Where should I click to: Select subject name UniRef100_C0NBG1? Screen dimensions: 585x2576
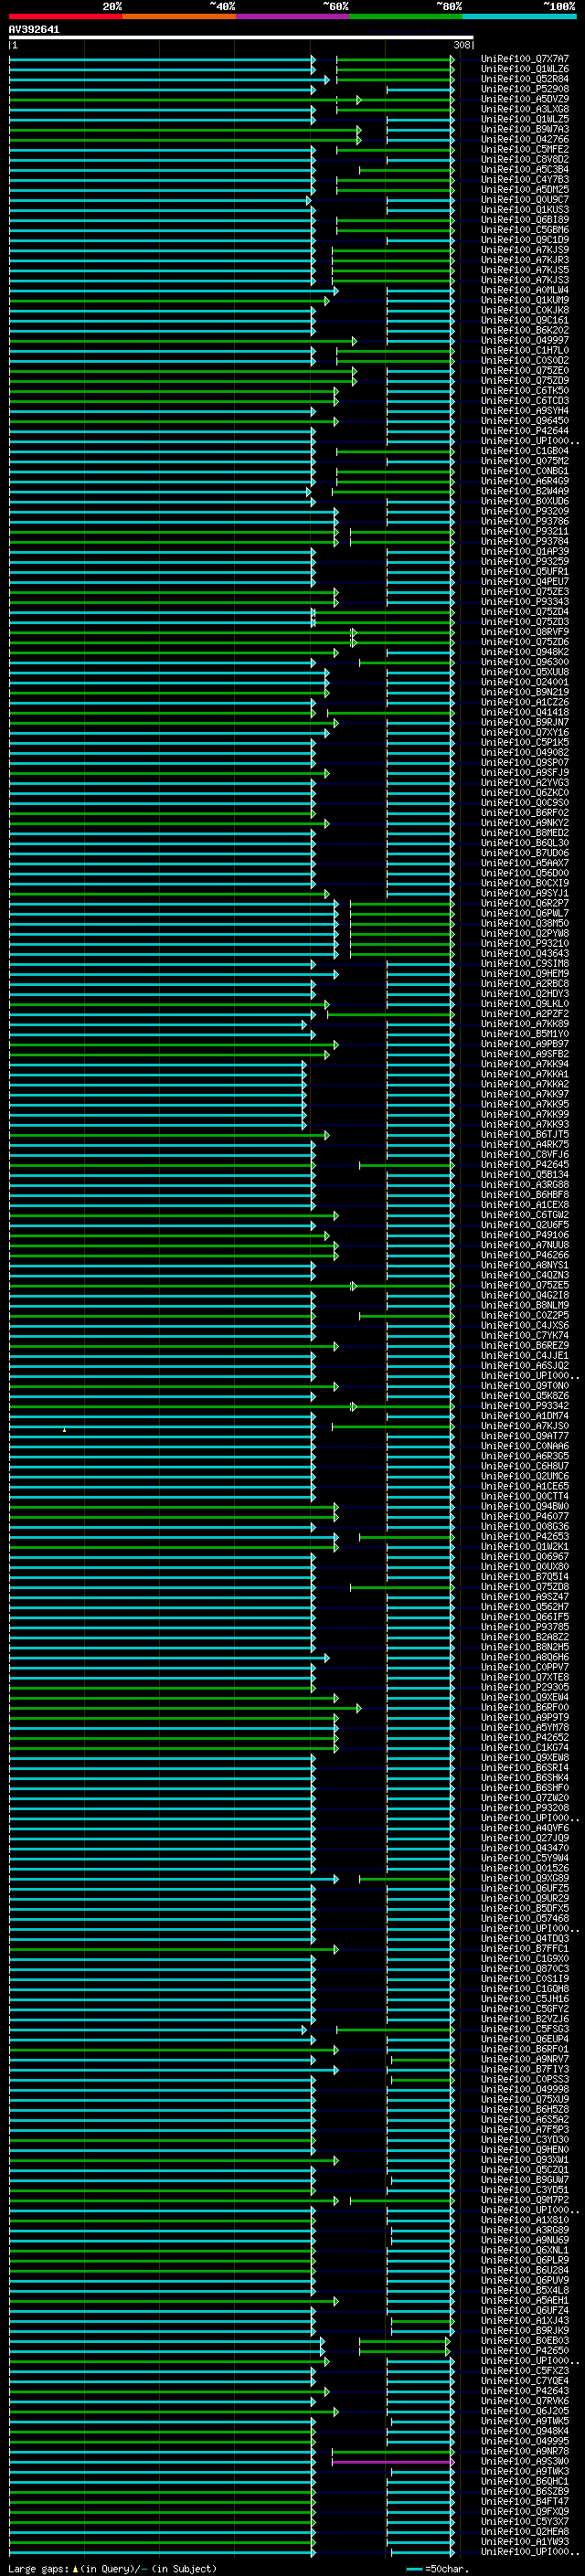pyautogui.click(x=525, y=471)
